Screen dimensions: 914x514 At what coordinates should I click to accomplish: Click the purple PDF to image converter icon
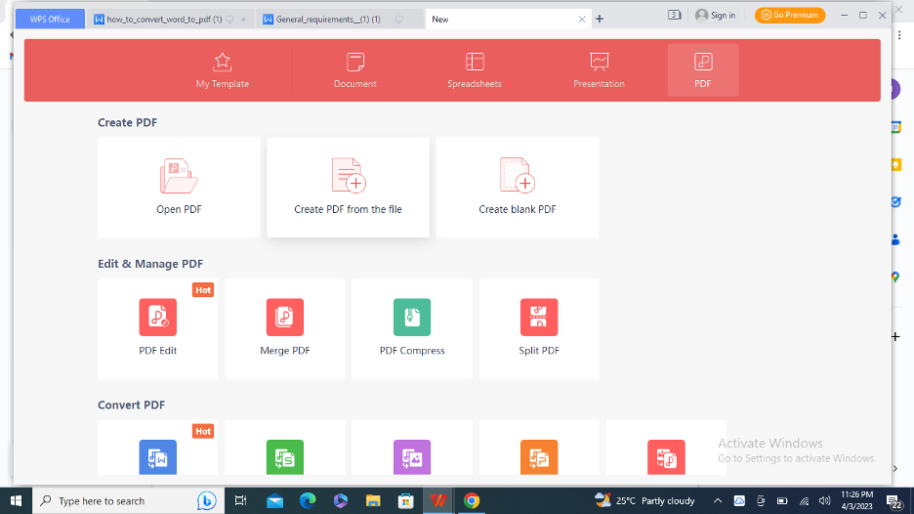[x=412, y=457]
